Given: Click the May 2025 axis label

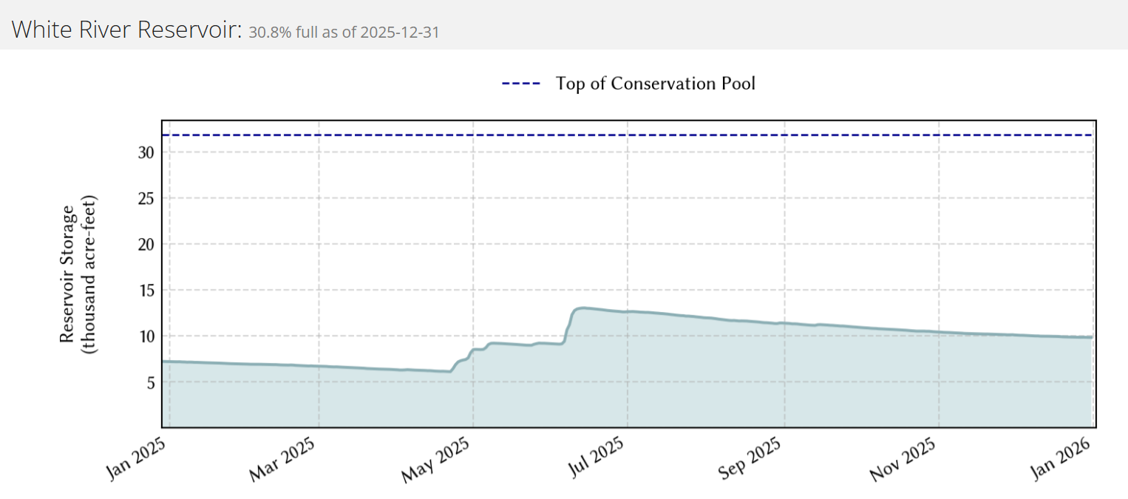Looking at the screenshot, I should point(436,460).
